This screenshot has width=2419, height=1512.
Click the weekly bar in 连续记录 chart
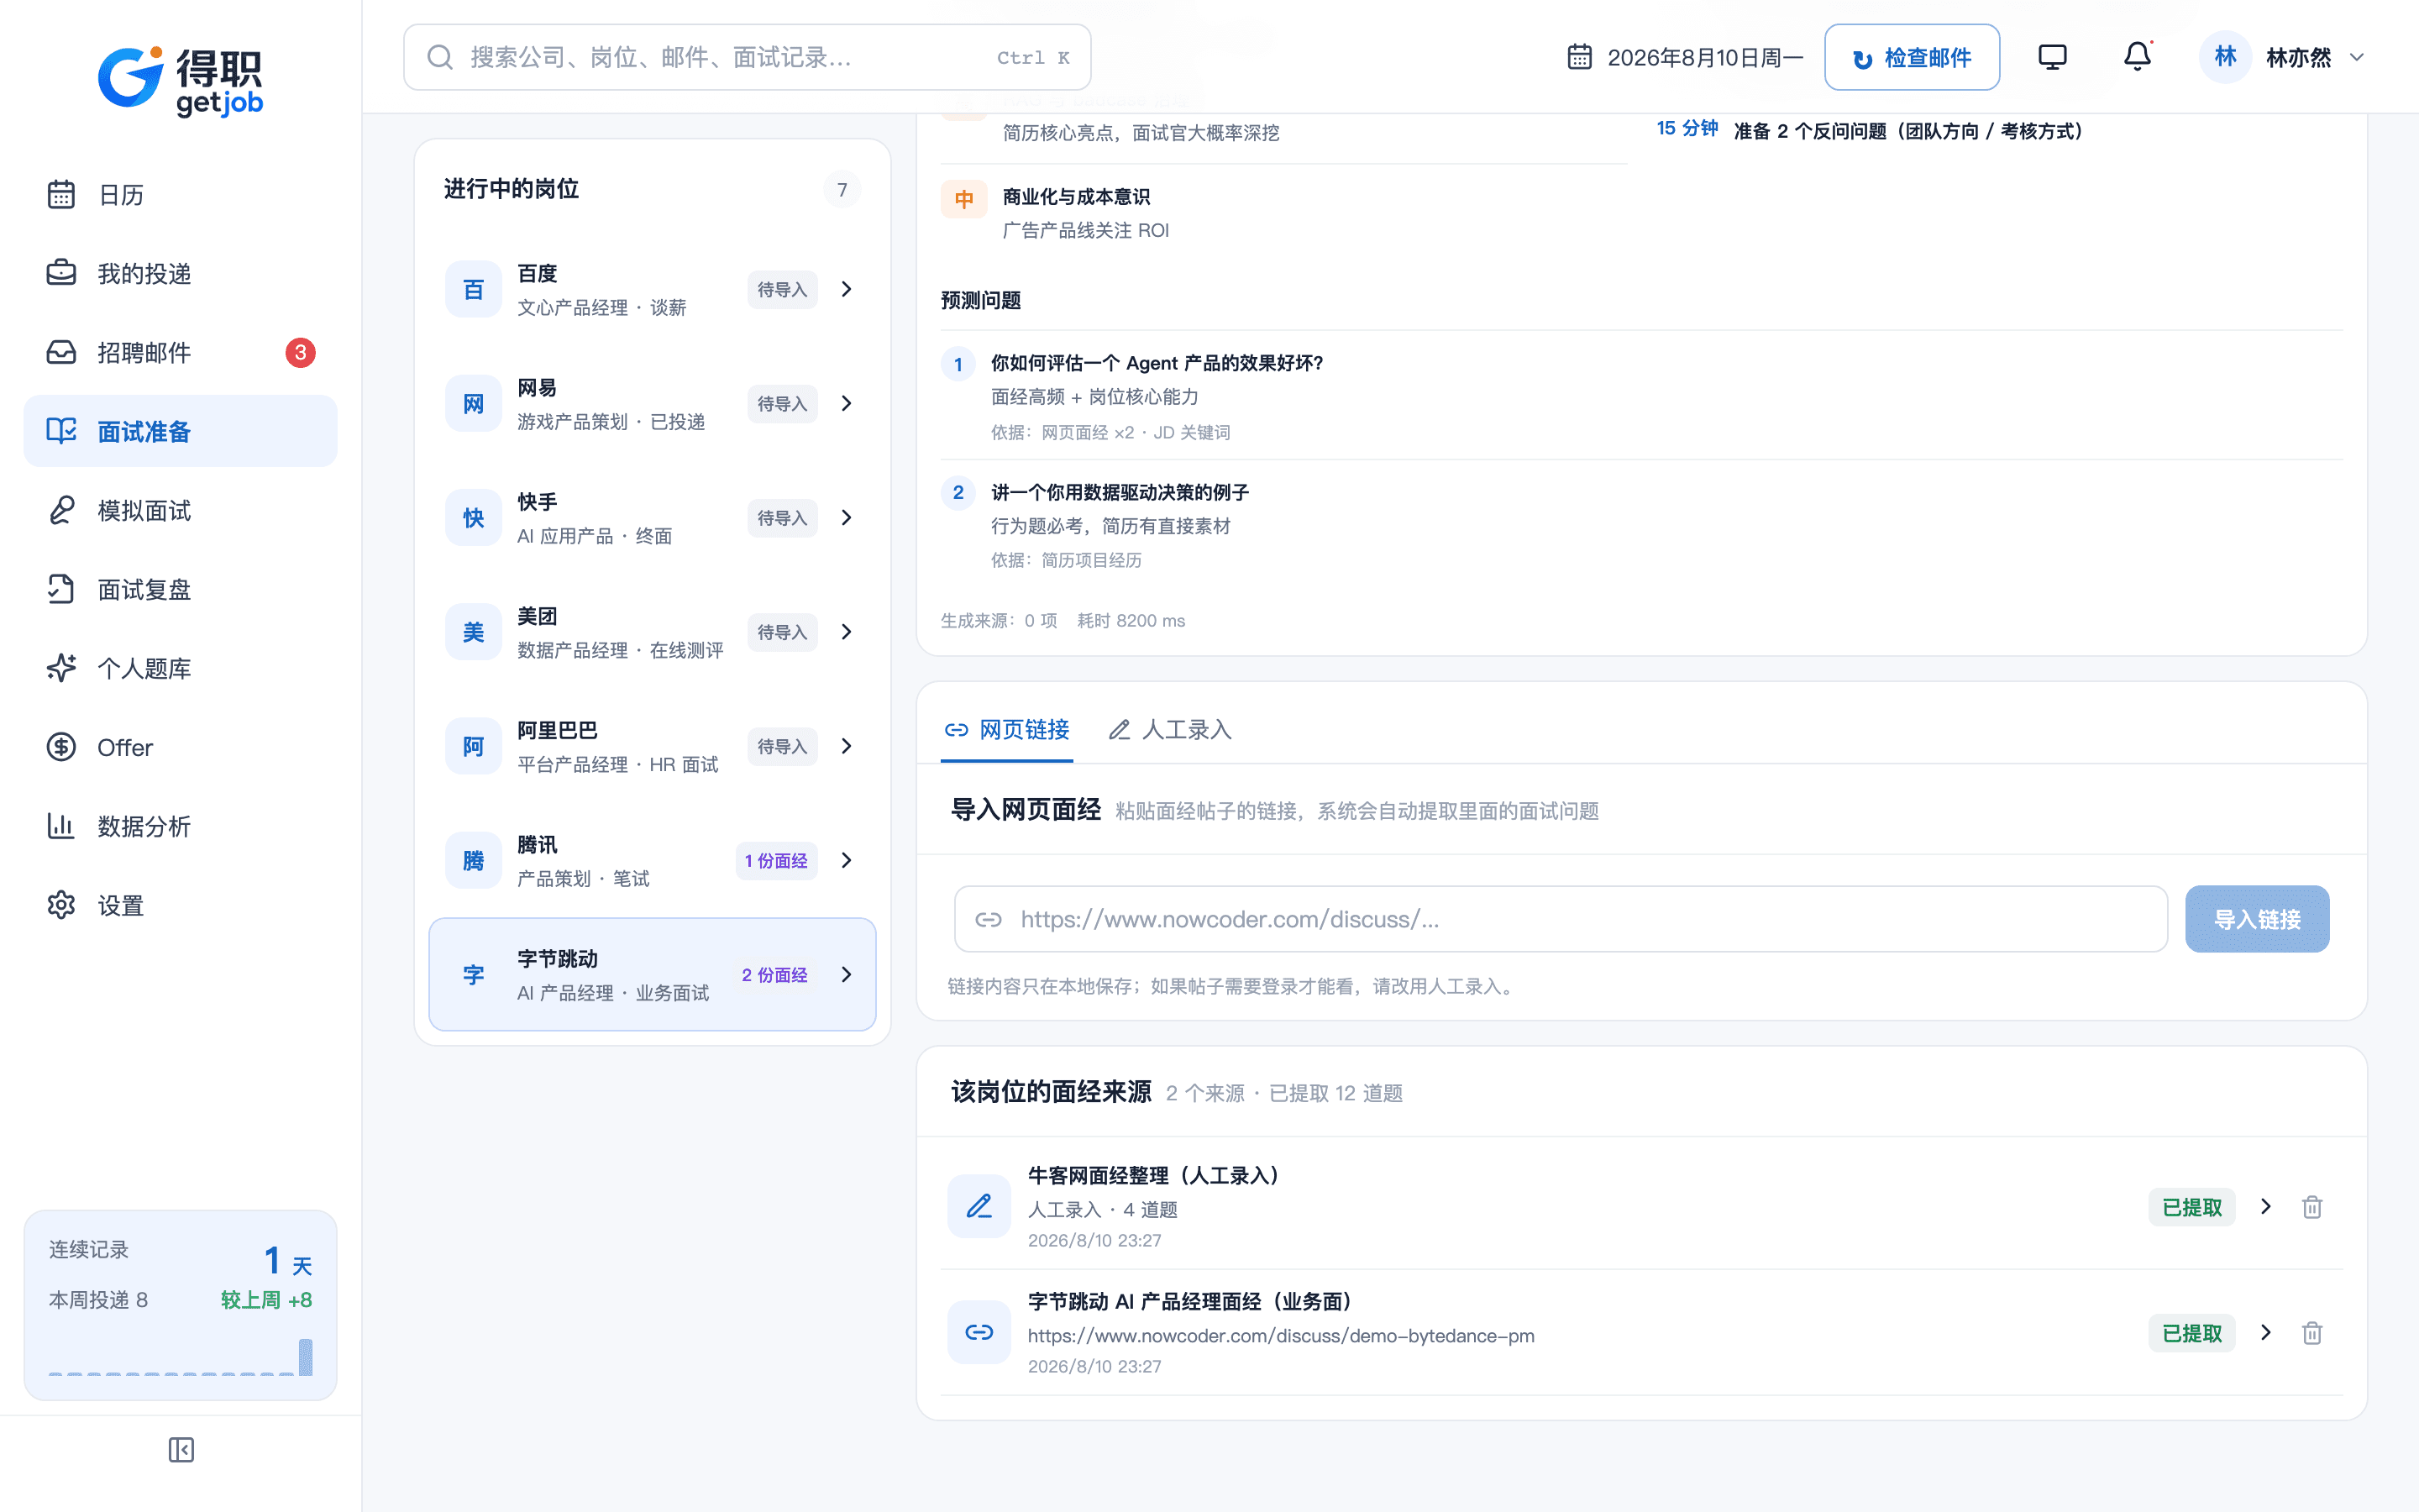pyautogui.click(x=306, y=1356)
